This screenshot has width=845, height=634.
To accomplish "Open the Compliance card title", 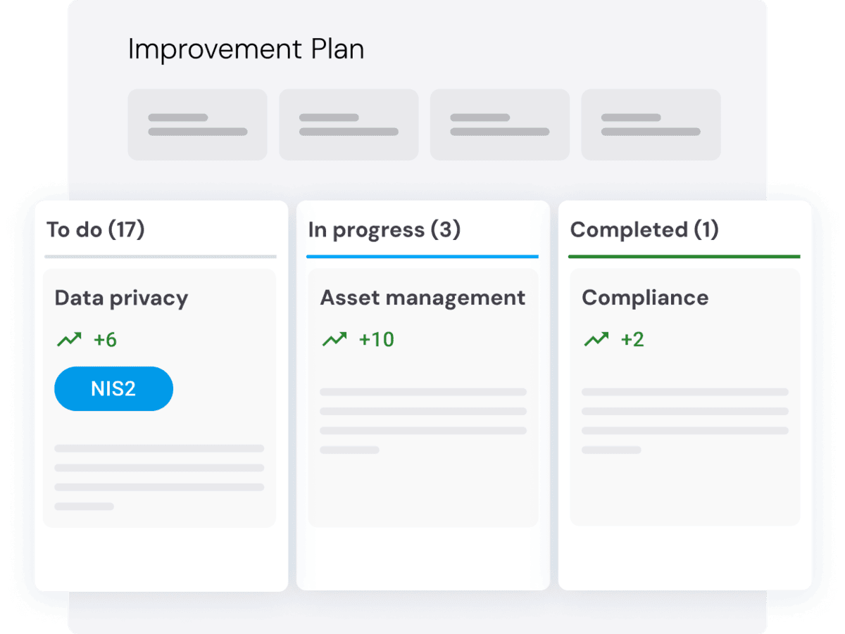I will click(645, 298).
